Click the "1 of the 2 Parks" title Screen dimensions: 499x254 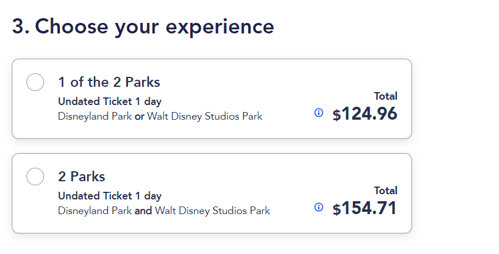point(109,82)
